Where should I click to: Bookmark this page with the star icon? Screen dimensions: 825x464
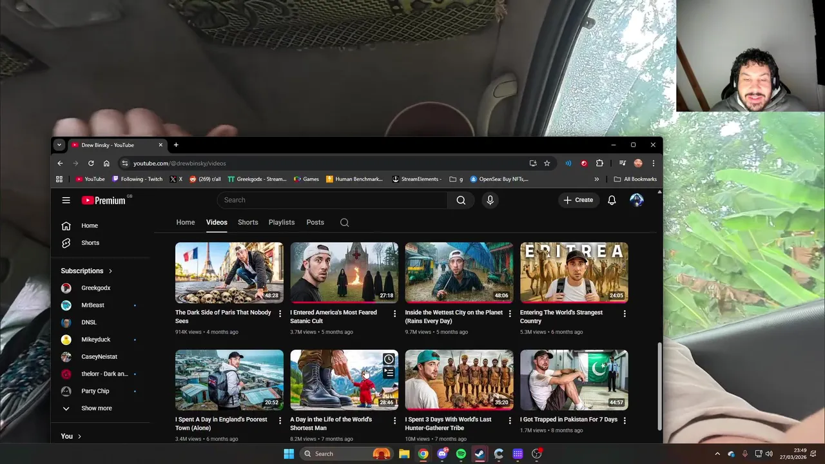coord(547,164)
